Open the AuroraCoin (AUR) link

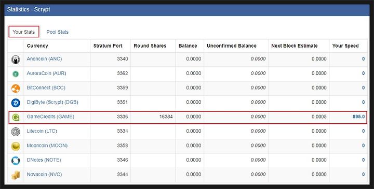click(x=46, y=73)
